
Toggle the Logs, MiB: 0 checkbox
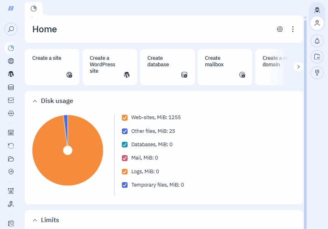125,171
